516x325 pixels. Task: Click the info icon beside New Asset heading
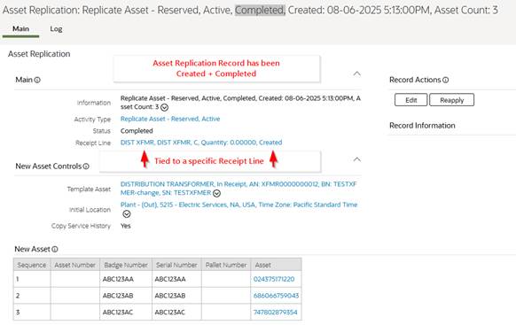pyautogui.click(x=55, y=249)
